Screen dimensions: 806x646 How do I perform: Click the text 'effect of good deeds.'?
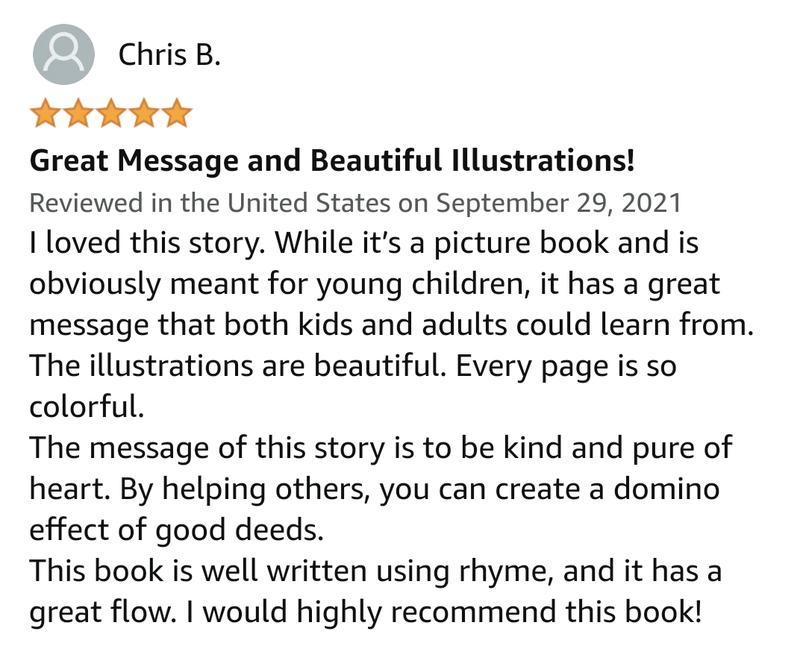point(176,530)
